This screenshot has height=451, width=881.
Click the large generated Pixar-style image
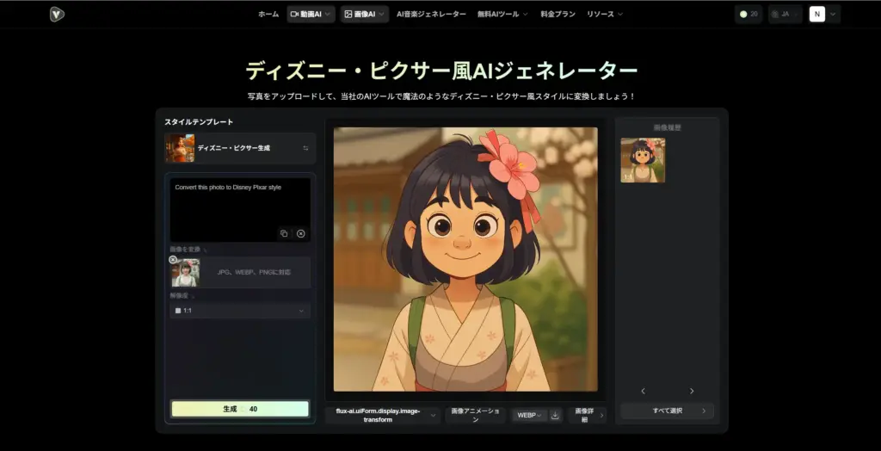tap(465, 259)
